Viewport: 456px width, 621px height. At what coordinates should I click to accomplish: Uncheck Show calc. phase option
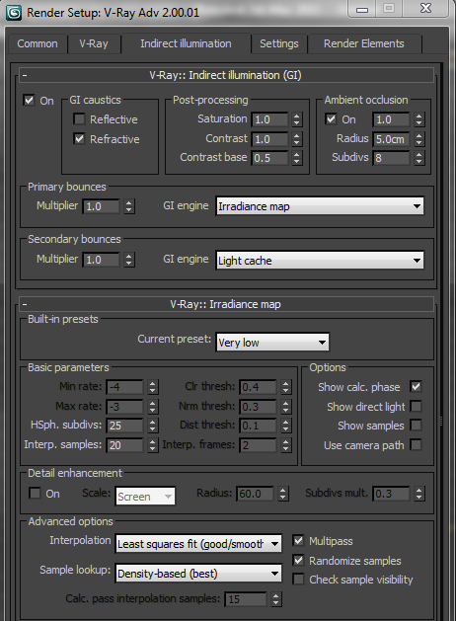point(416,387)
